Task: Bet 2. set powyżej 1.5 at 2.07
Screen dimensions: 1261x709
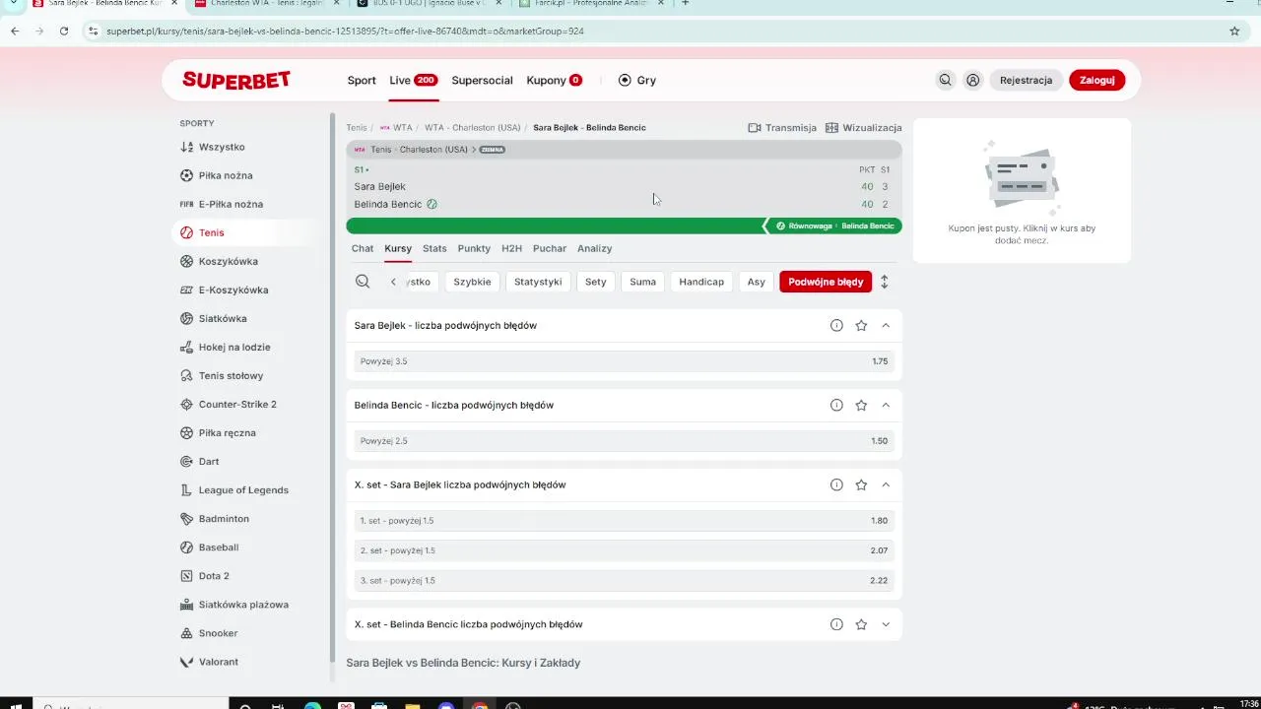Action: pos(625,550)
